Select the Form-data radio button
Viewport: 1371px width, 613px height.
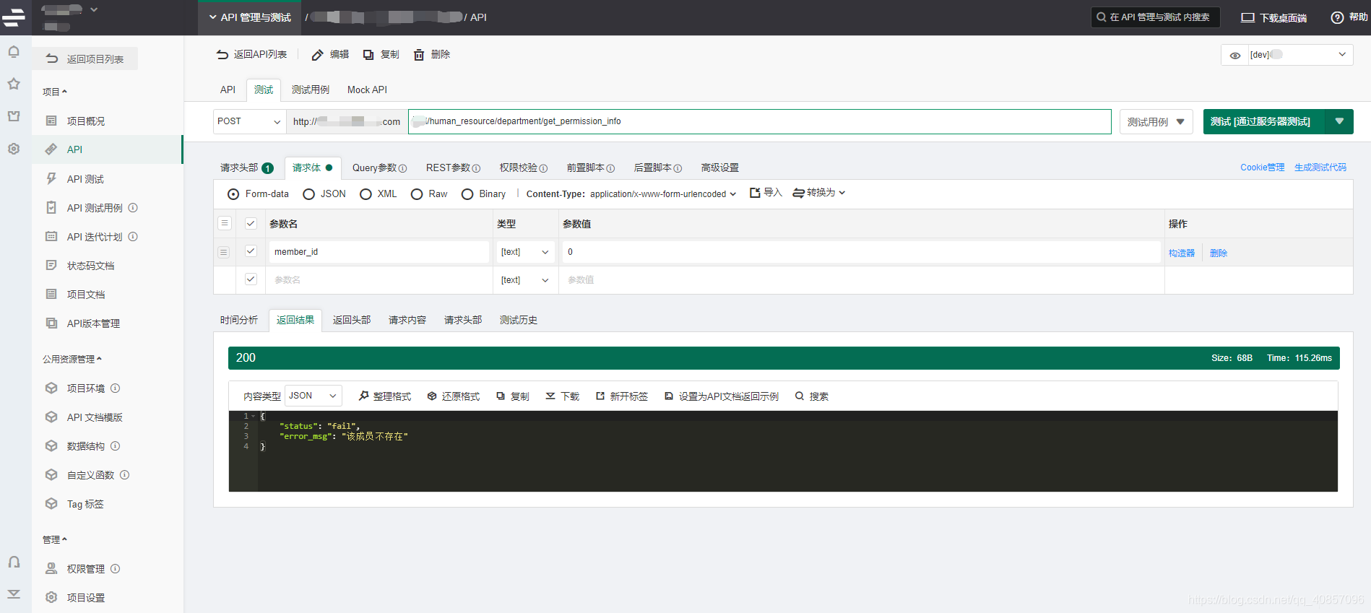pos(233,194)
